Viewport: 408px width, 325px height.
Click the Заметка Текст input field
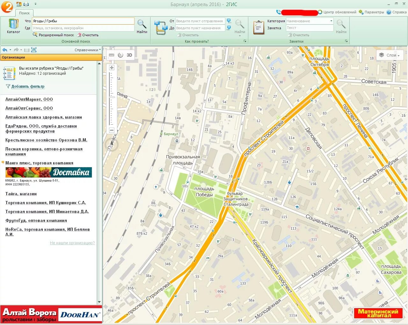point(310,28)
